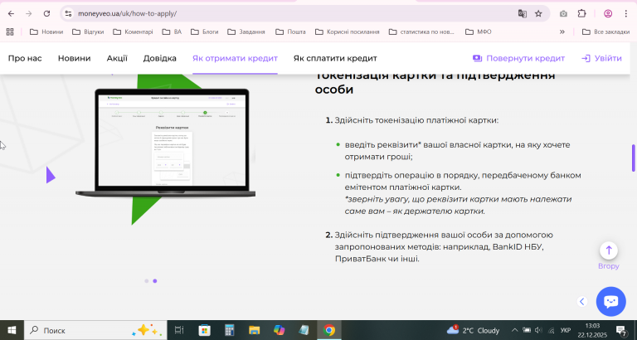
Task: Open the Відгуки bookmark folder
Action: 88,32
